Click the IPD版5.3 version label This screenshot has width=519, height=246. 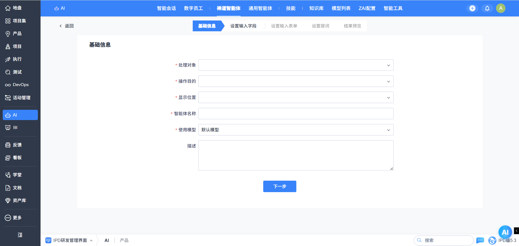(x=507, y=240)
